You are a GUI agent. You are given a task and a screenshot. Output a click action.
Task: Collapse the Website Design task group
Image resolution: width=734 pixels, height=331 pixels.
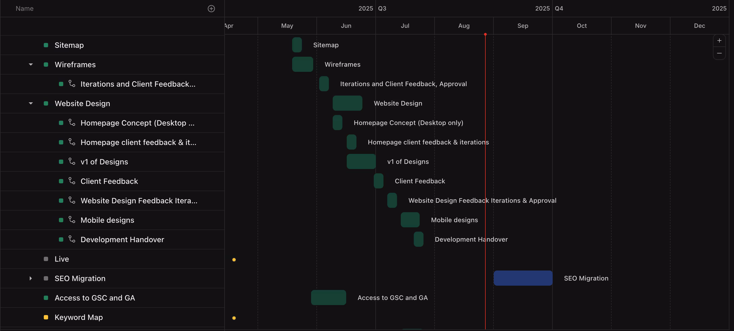coord(31,103)
